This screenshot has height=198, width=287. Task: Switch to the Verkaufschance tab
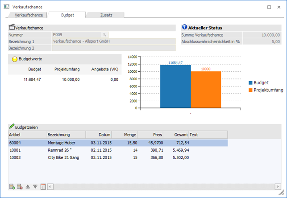(29, 15)
